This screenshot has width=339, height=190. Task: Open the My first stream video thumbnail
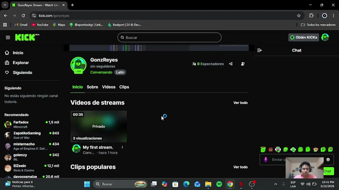[98, 126]
